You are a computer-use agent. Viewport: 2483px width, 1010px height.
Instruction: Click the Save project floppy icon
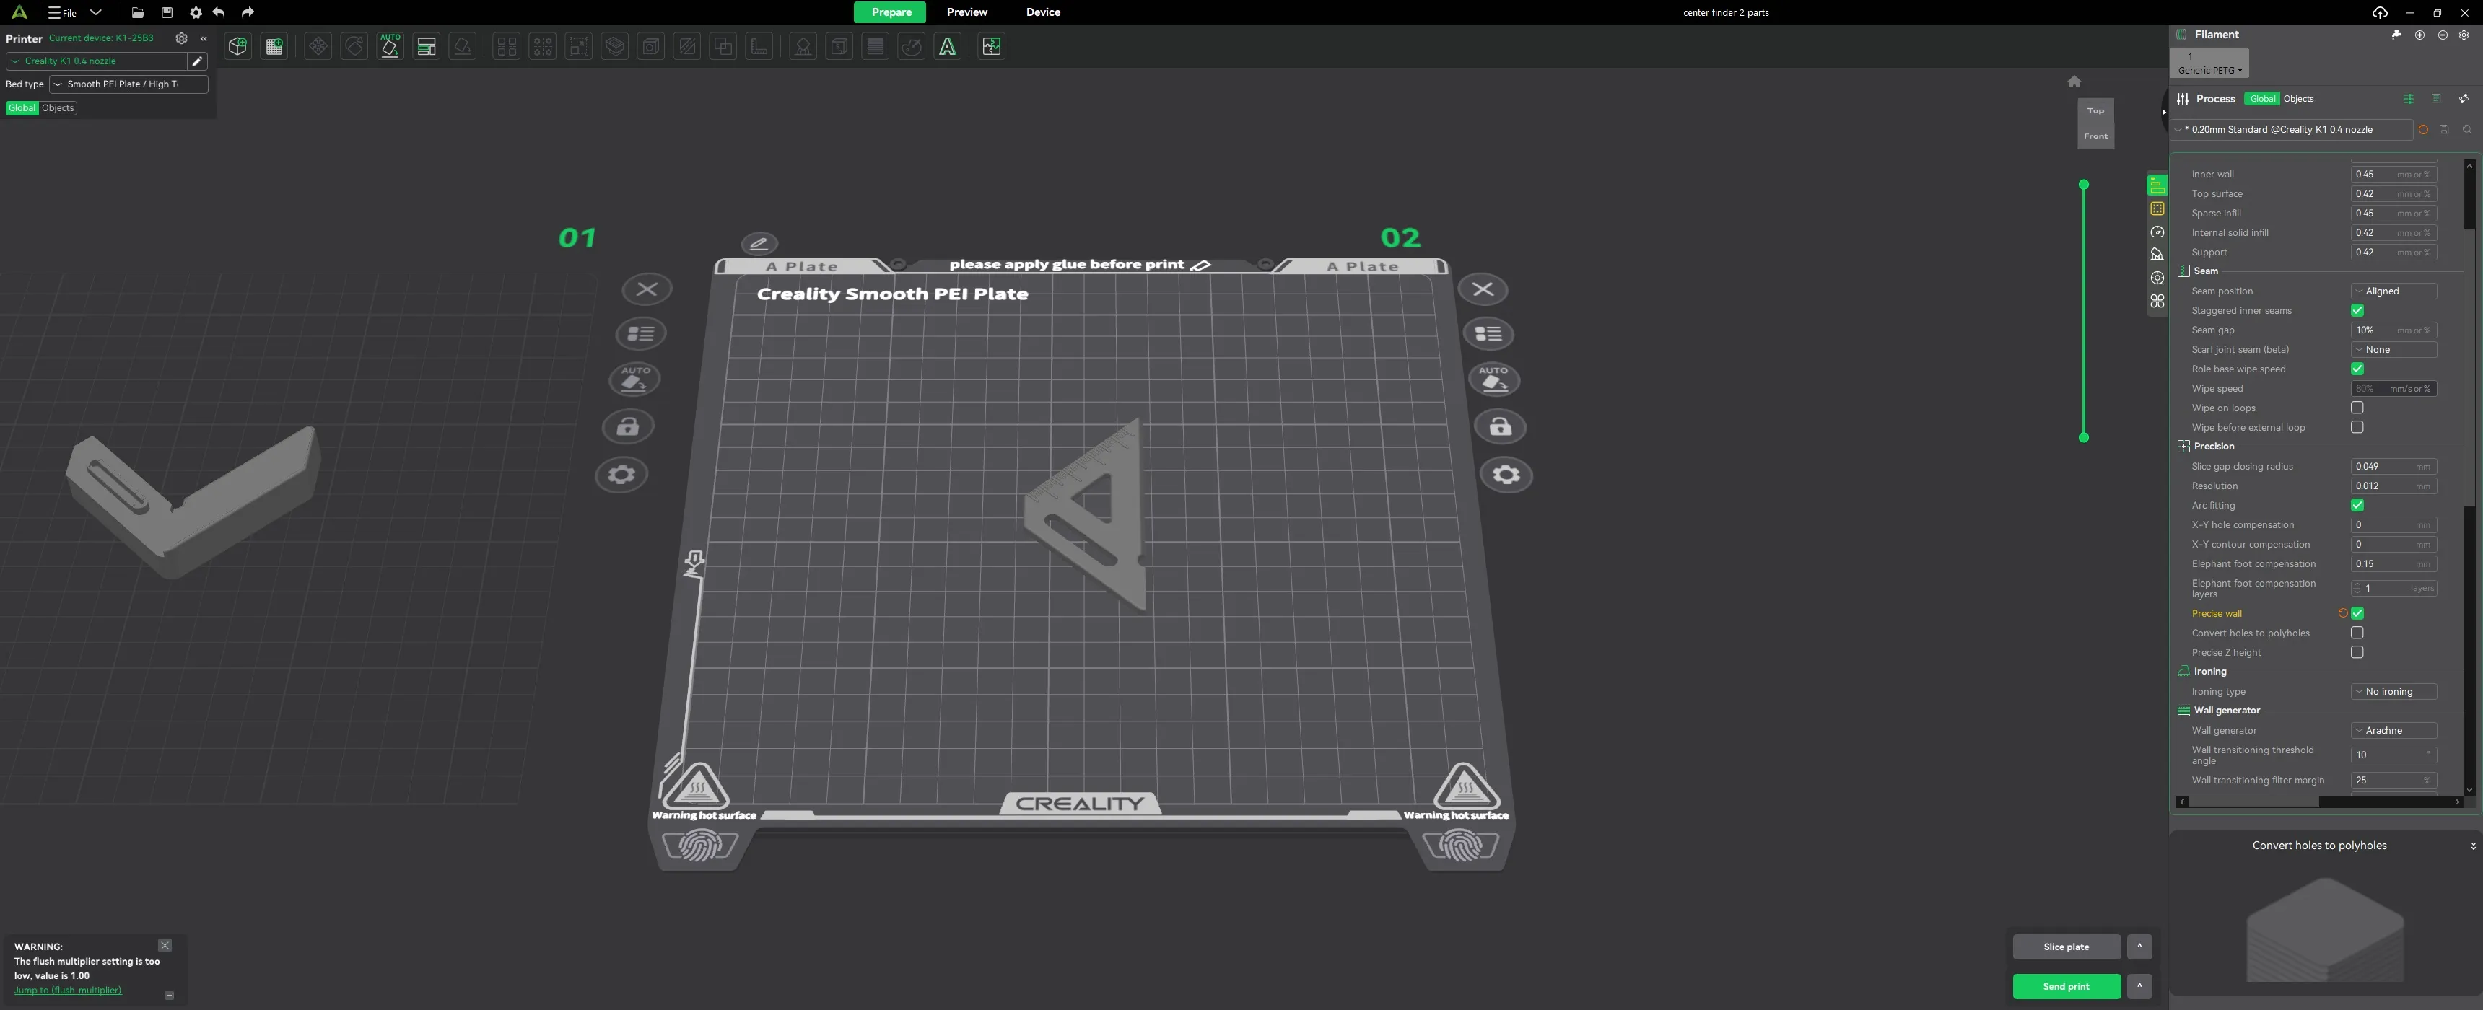pyautogui.click(x=167, y=12)
